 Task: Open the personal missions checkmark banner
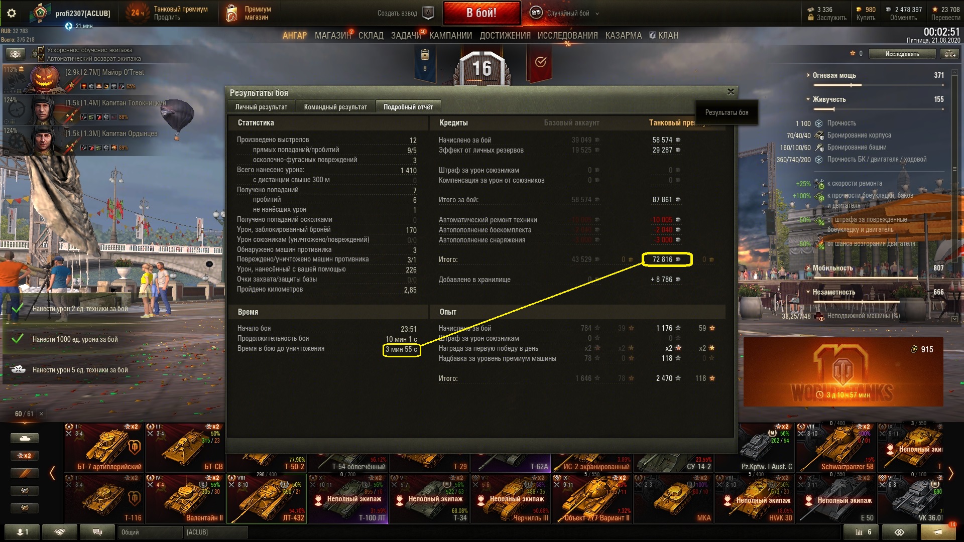[x=540, y=62]
